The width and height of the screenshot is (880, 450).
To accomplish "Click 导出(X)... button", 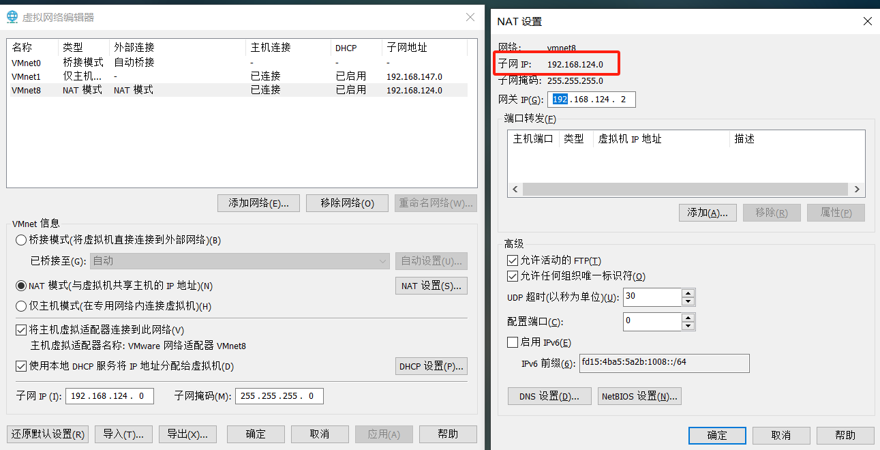I will pos(187,434).
